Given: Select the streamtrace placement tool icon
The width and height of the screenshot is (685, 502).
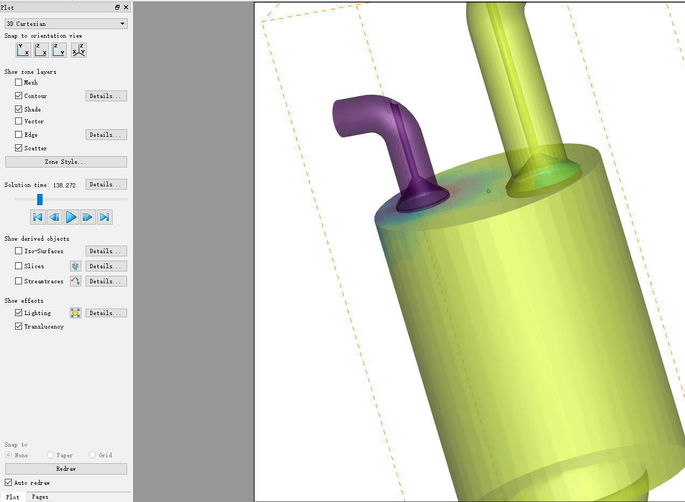Looking at the screenshot, I should [x=75, y=281].
